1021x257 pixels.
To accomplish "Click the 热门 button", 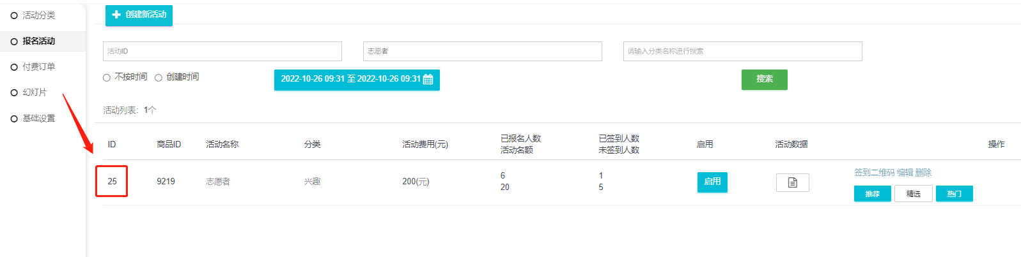I will (955, 194).
